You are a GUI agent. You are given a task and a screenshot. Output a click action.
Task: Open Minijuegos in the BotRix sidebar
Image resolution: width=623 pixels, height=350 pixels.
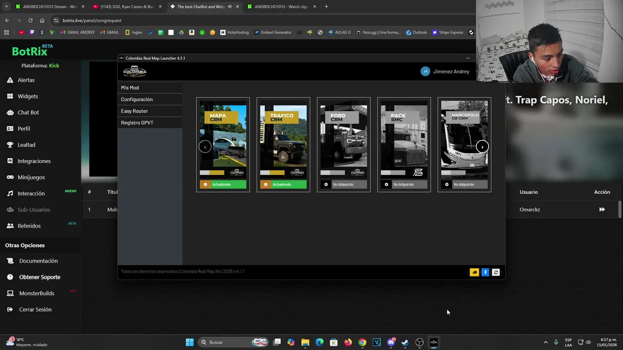[x=31, y=177]
